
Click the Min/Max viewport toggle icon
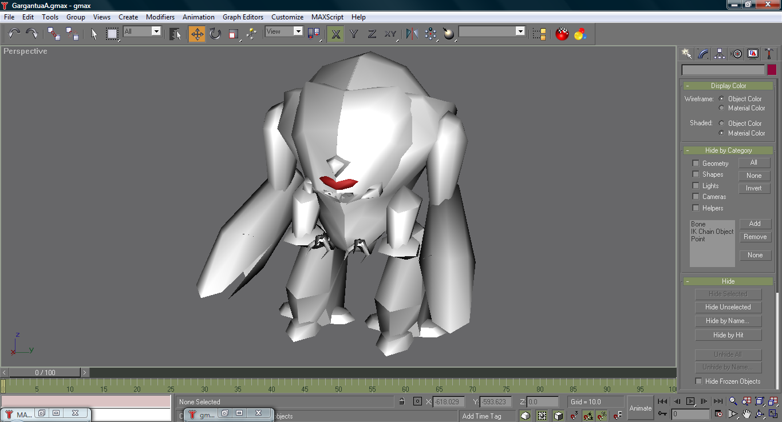pos(772,414)
